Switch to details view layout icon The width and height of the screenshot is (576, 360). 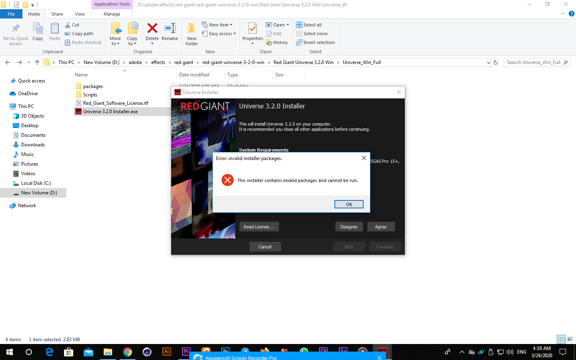tap(561, 339)
